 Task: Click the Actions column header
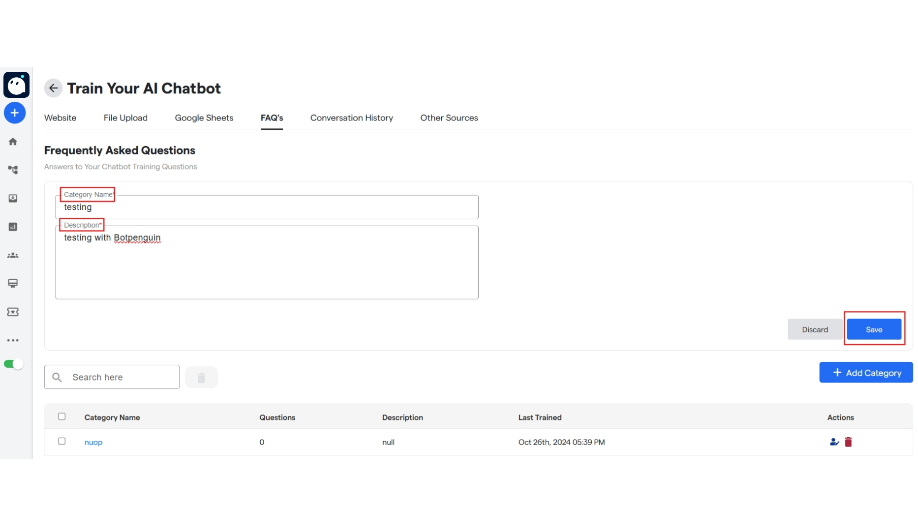[840, 417]
